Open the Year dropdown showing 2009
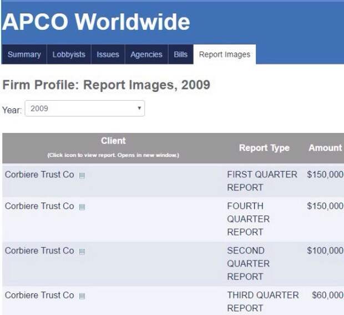The height and width of the screenshot is (315, 344). point(85,109)
